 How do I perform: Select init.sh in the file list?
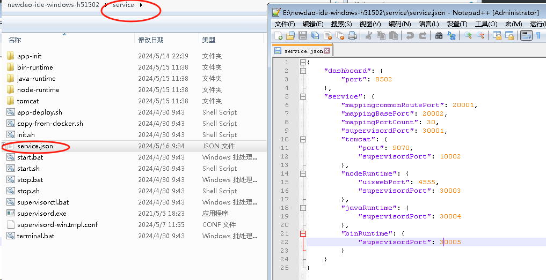coord(26,135)
